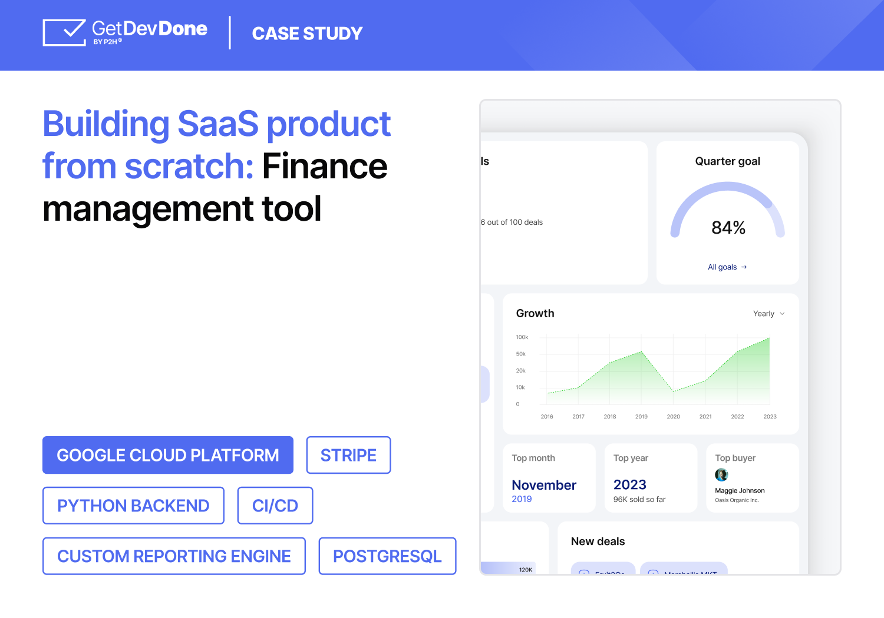Click the arrow next to All goals
Screen dimensions: 884x618
tap(744, 267)
